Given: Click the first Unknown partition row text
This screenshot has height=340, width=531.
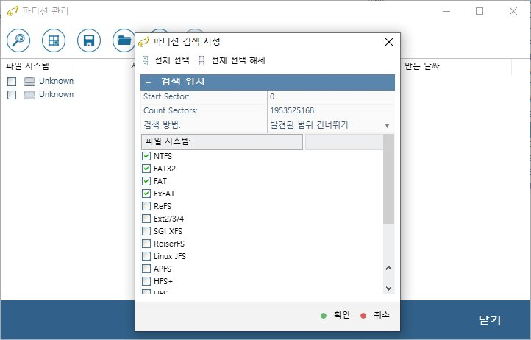Looking at the screenshot, I should pos(56,82).
